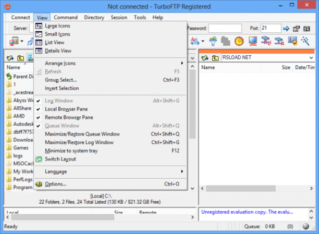Expand the Language submenu

111,171
